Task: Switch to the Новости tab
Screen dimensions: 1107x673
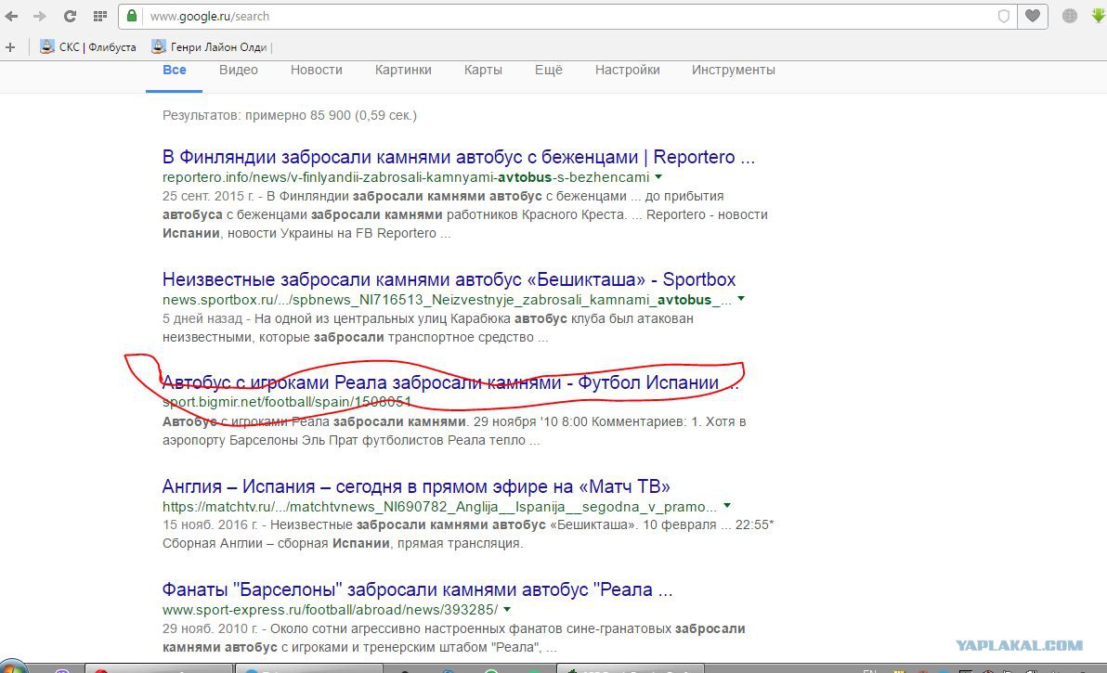Action: pos(317,70)
